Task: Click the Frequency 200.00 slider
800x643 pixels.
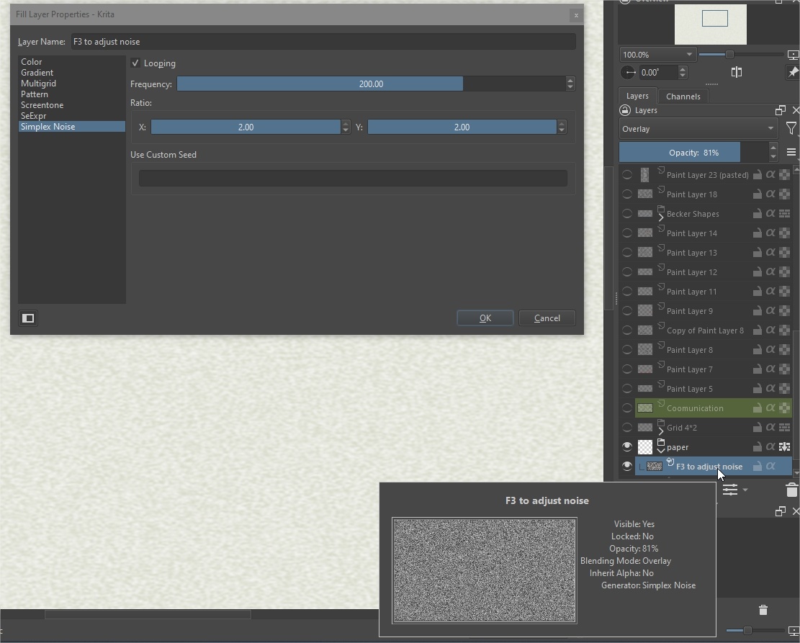Action: point(371,84)
